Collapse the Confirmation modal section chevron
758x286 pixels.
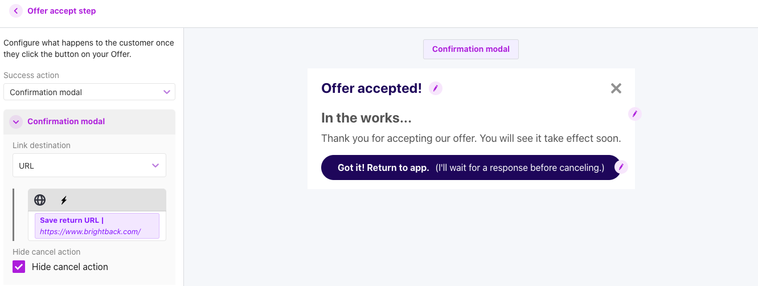tap(16, 121)
